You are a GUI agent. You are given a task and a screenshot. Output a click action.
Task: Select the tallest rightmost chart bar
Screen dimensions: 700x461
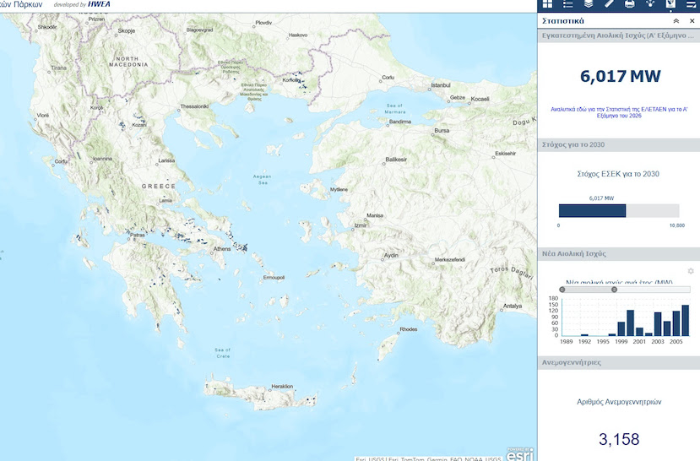tap(686, 321)
